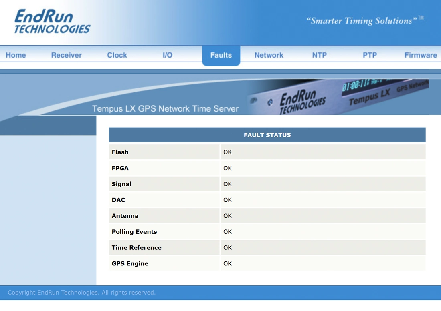Screen dimensions: 441x311
Task: Open the Firmware tab
Action: click(x=421, y=55)
